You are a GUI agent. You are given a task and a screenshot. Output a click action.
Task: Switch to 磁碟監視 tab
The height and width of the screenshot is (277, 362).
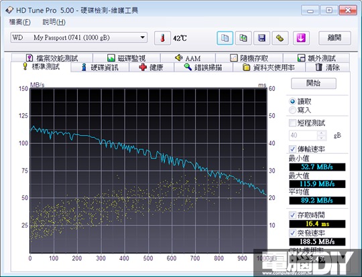pyautogui.click(x=127, y=58)
